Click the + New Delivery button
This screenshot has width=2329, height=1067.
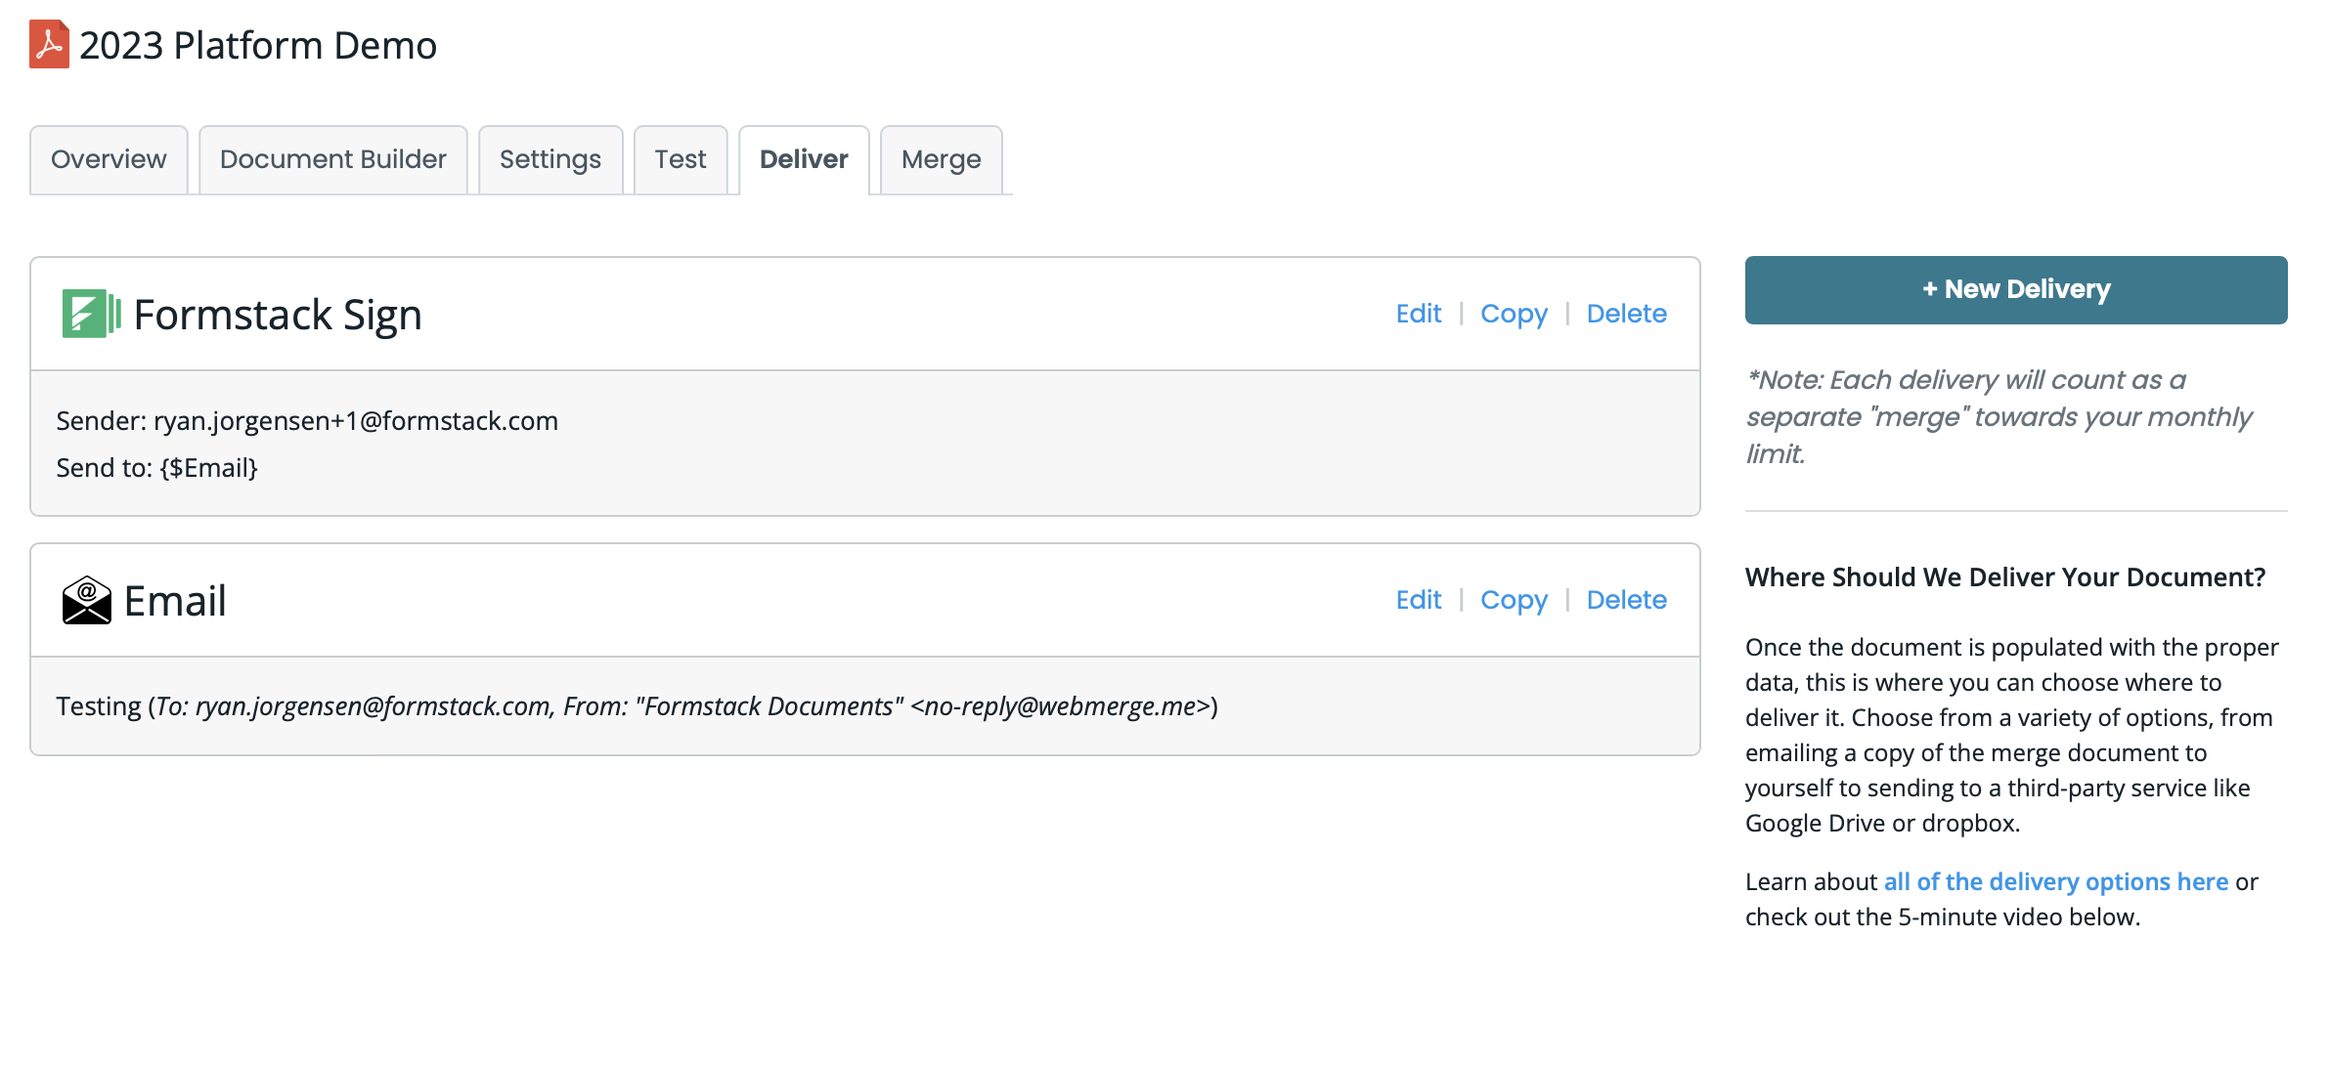tap(2015, 289)
